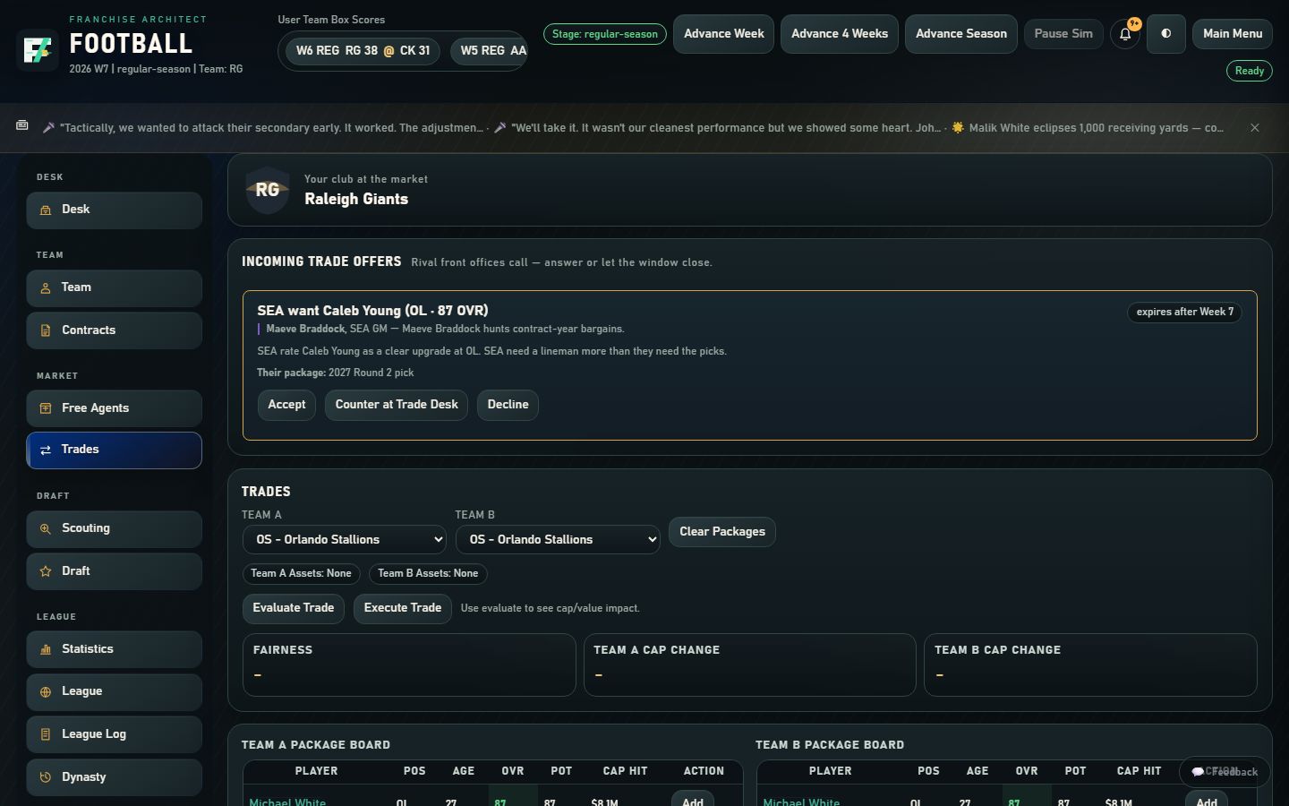Viewport: 1289px width, 806px height.
Task: Click the Scouting magnifier icon
Action: click(x=46, y=528)
